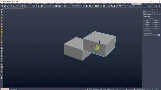The height and width of the screenshot is (90, 161).
Task: Activate the Select and Scale tool
Action: pyautogui.click(x=39, y=6)
